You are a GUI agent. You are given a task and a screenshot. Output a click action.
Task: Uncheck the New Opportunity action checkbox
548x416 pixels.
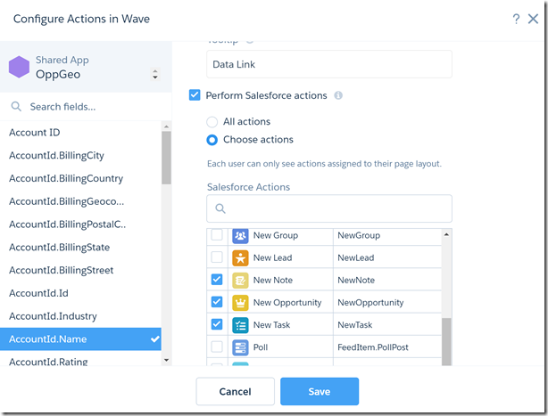click(217, 302)
